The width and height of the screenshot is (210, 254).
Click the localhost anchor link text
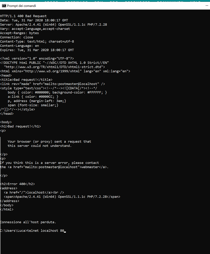click(36, 192)
